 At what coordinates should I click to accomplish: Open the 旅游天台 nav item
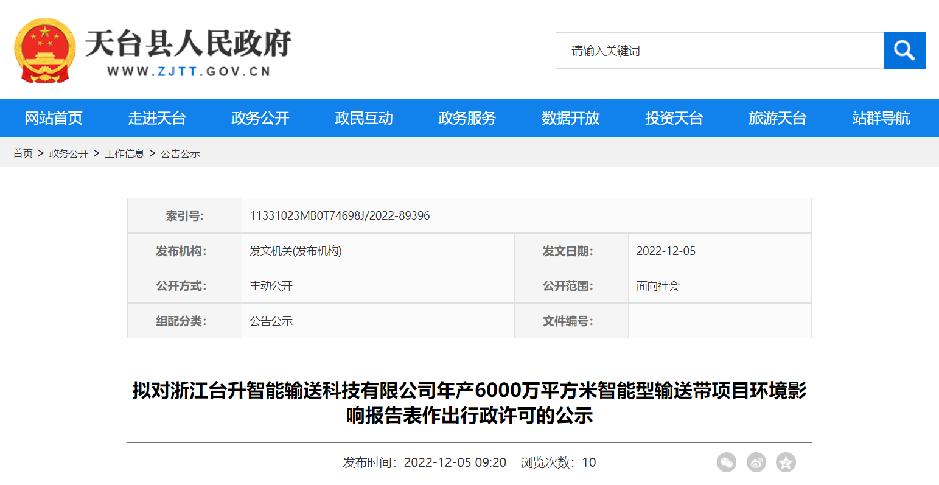tap(778, 118)
